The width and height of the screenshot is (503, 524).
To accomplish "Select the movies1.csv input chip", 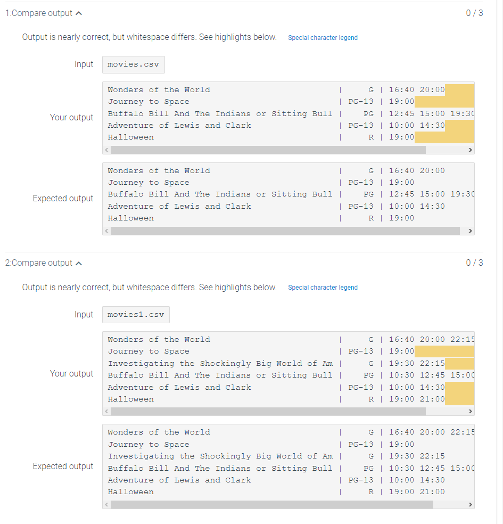I will [136, 315].
